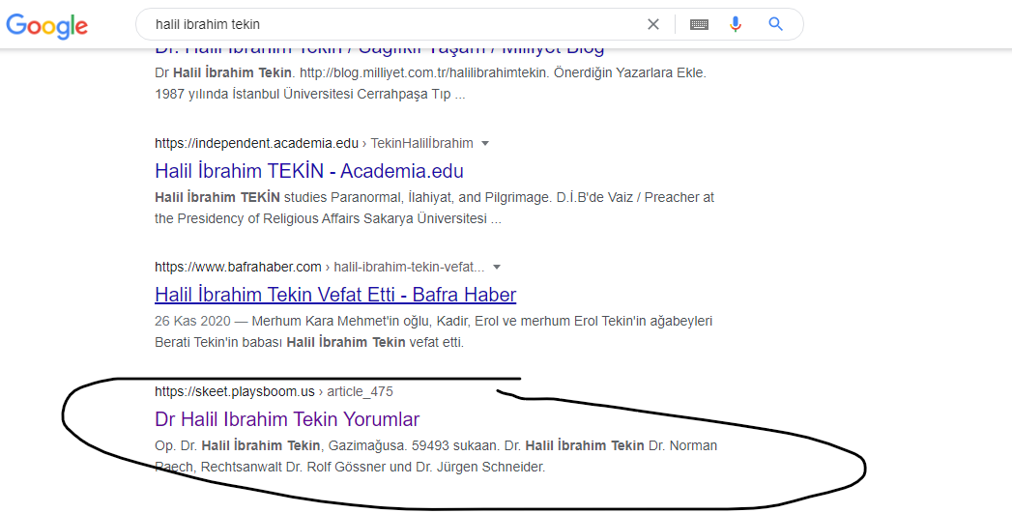1012x513 pixels.
Task: Click the magnifying glass search icon
Action: (776, 24)
